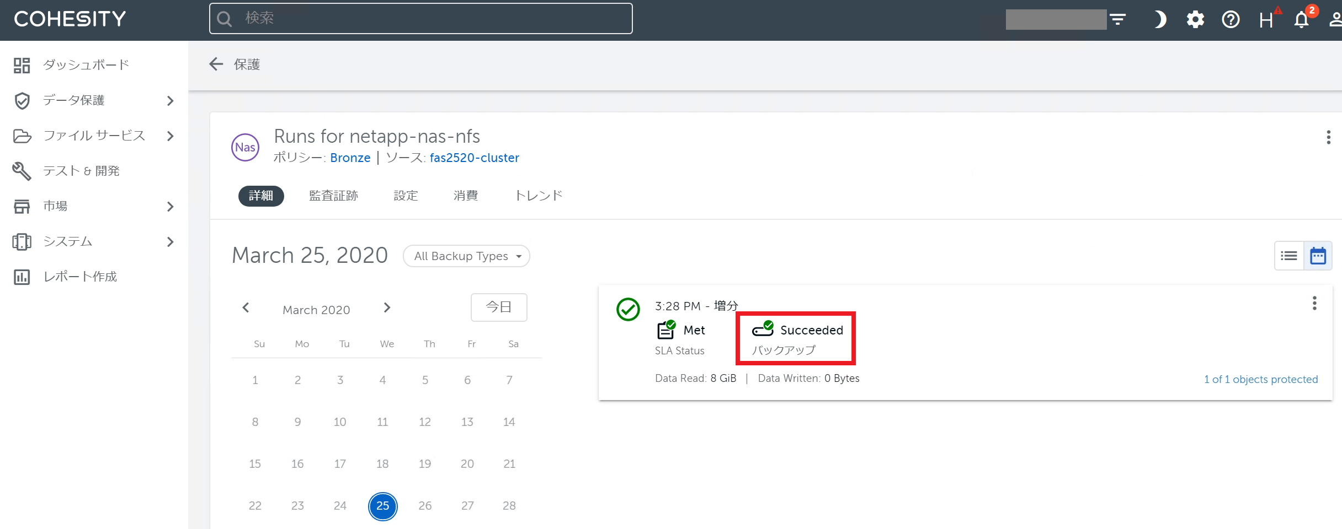Click the dashboard grid icon
This screenshot has height=529, width=1342.
(22, 66)
